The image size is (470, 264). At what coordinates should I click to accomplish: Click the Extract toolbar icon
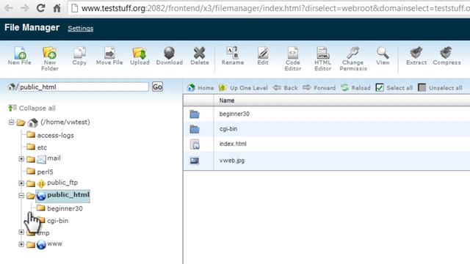[x=416, y=56]
